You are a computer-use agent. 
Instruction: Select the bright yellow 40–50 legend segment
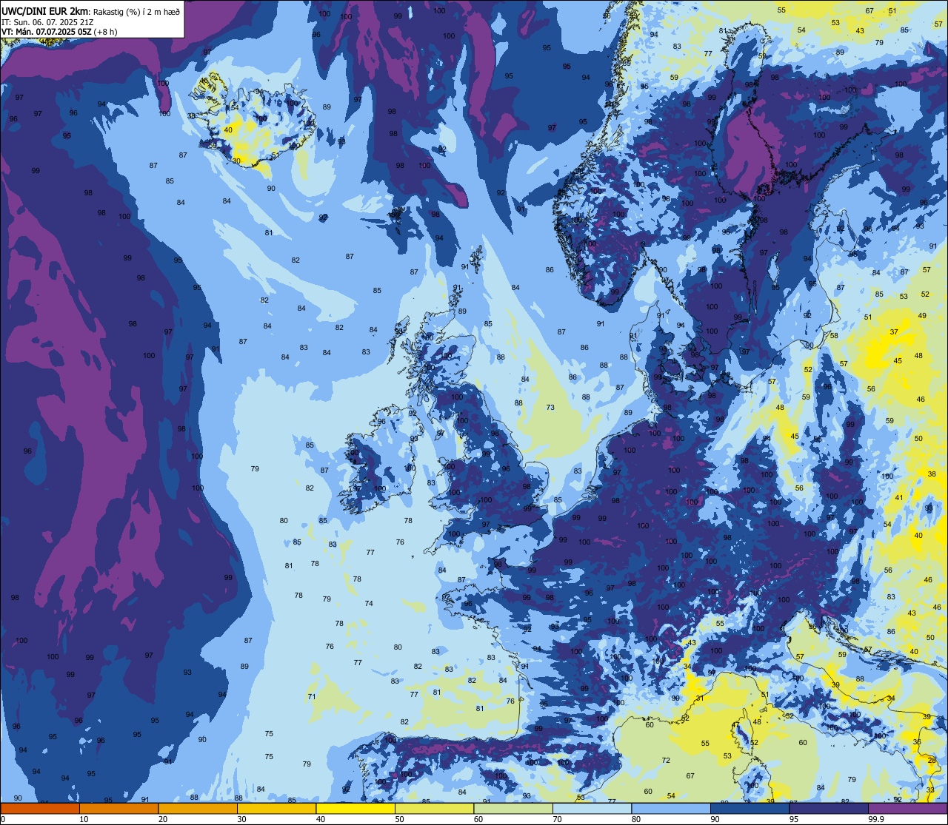coord(355,808)
